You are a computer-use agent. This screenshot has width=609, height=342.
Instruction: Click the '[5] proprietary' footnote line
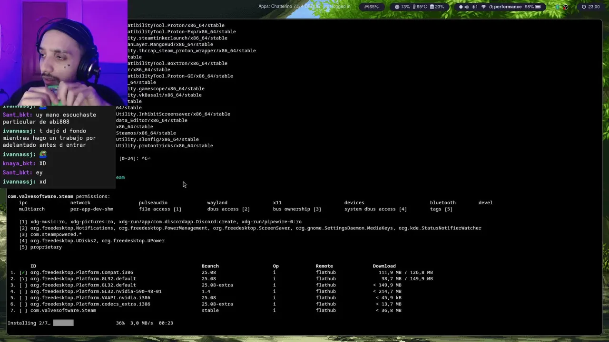point(40,247)
